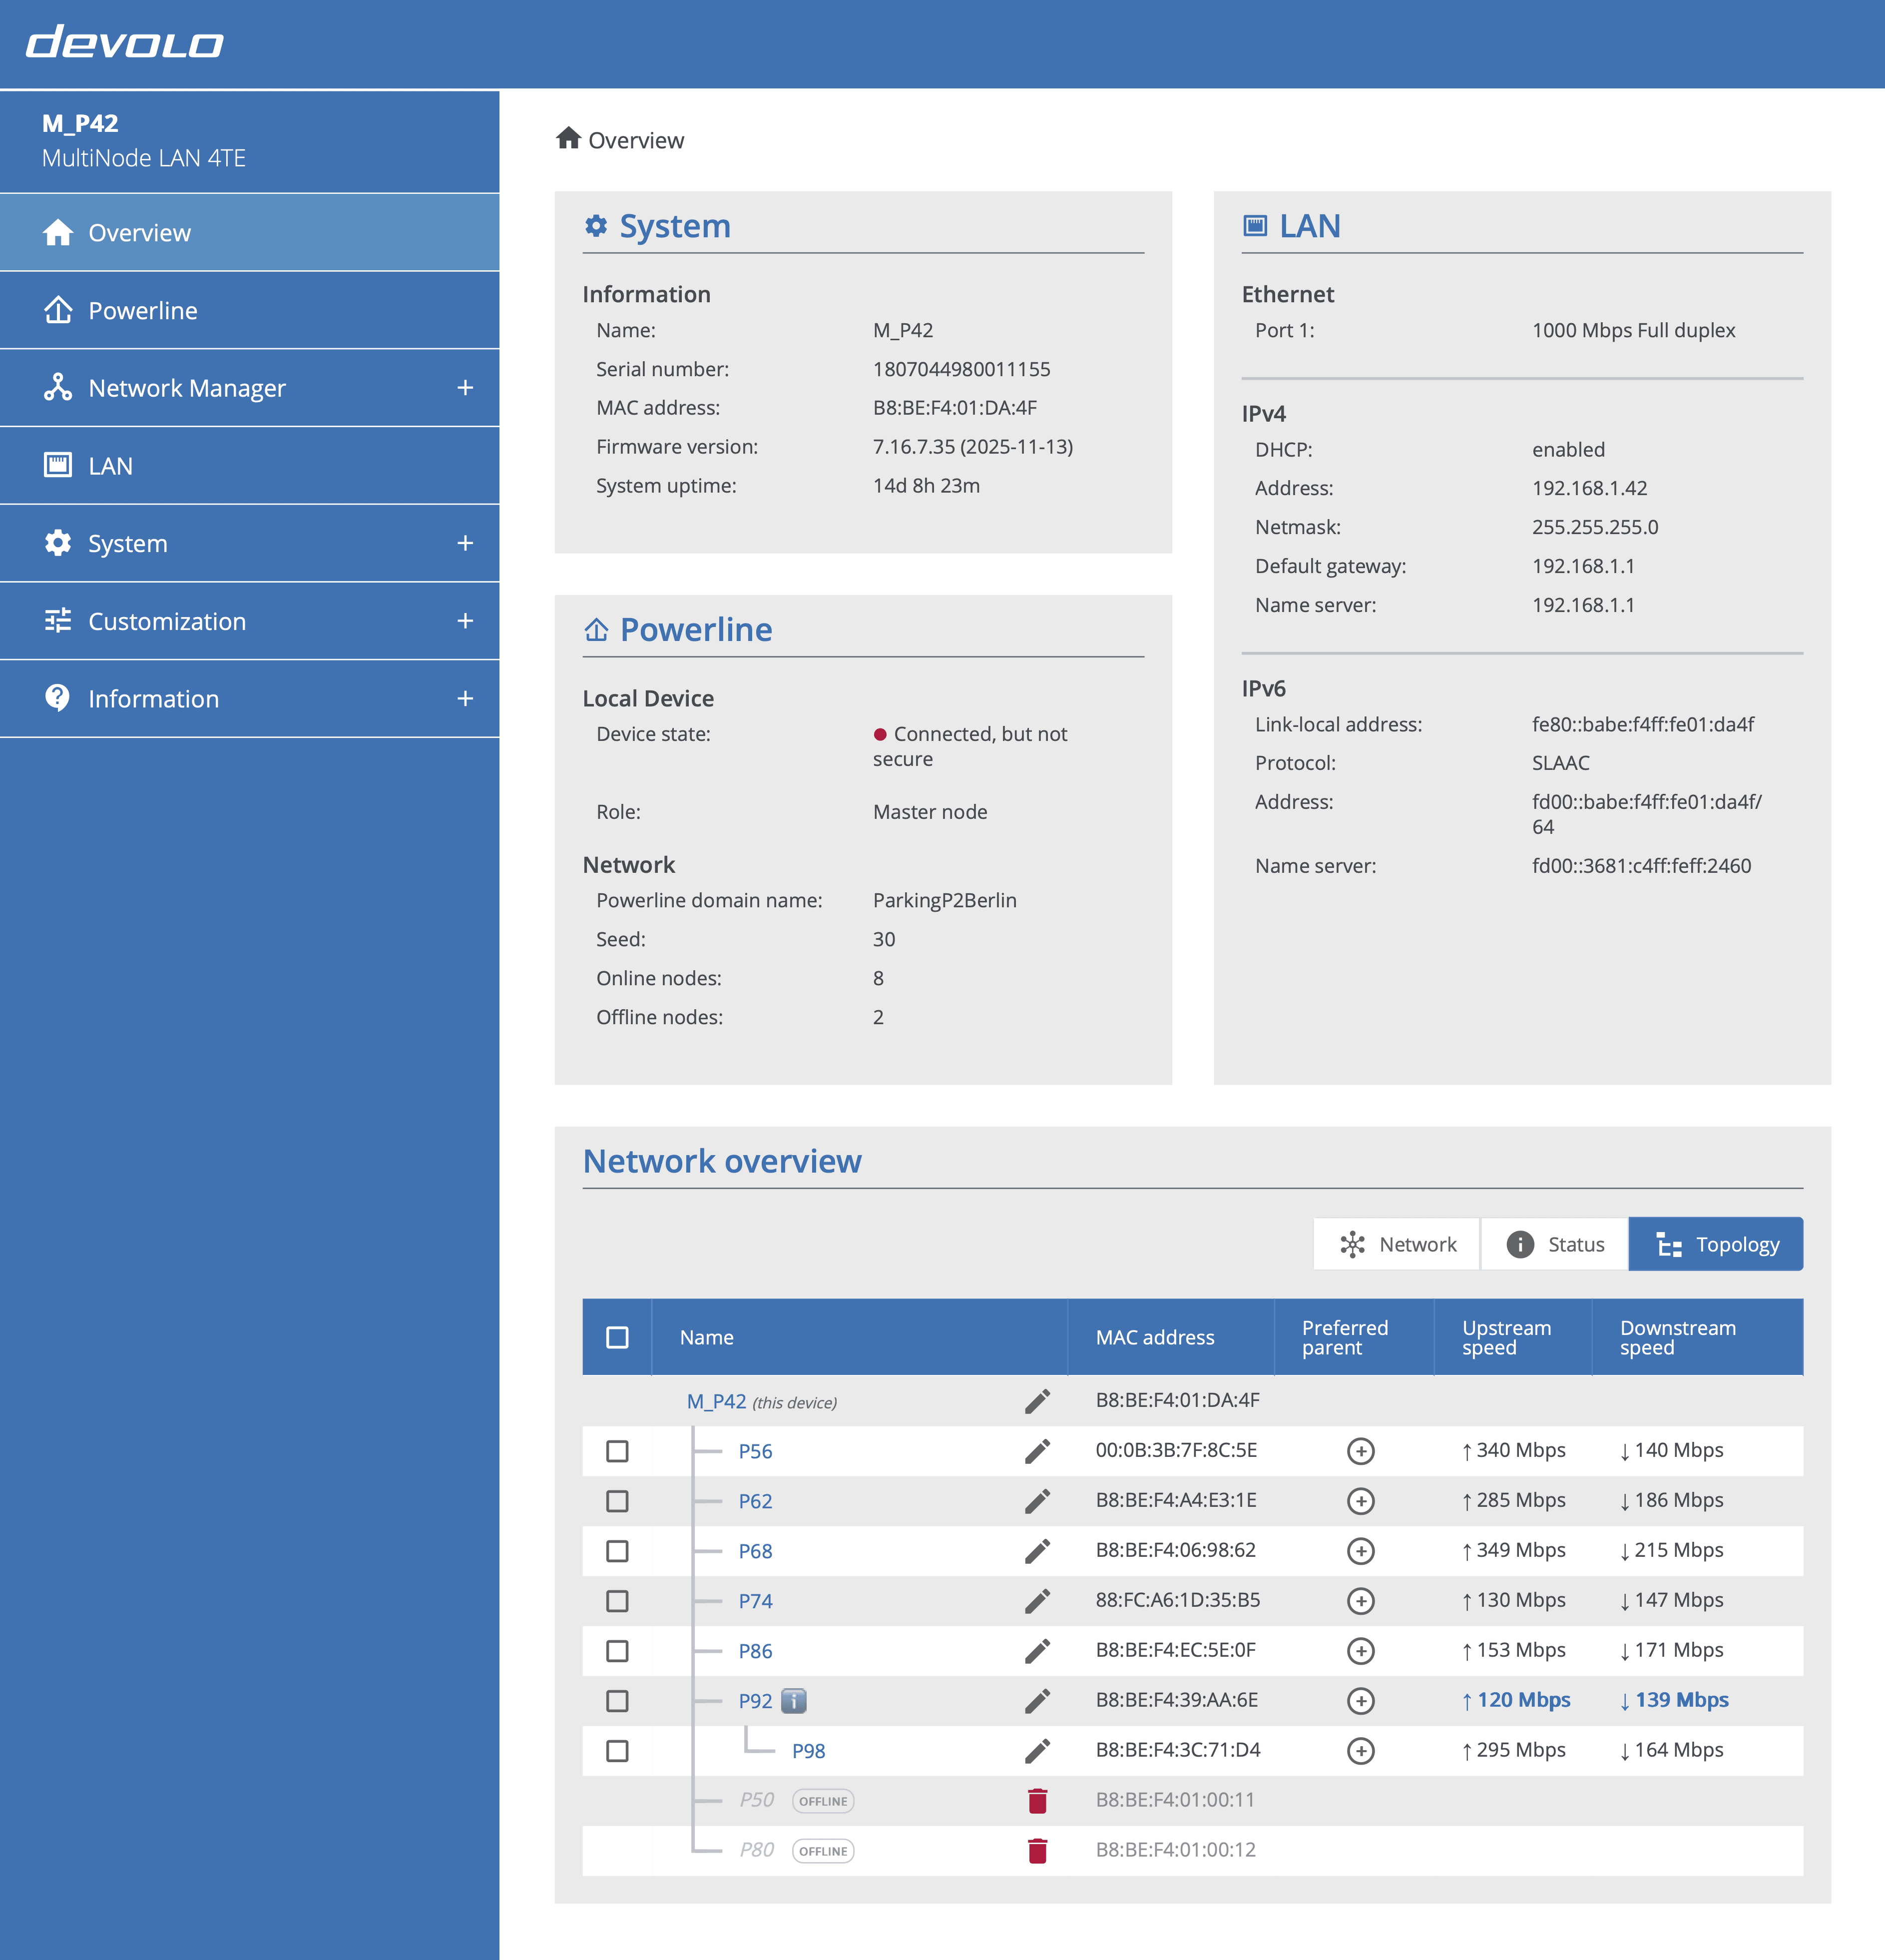Click the pencil icon for P74
The image size is (1885, 1960).
tap(1037, 1601)
